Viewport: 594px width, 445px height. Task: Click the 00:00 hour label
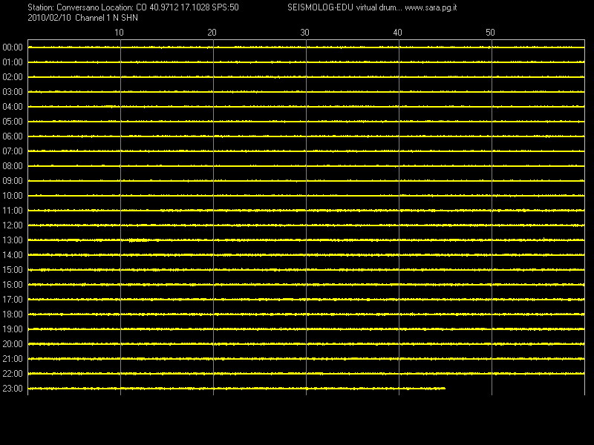(x=13, y=47)
